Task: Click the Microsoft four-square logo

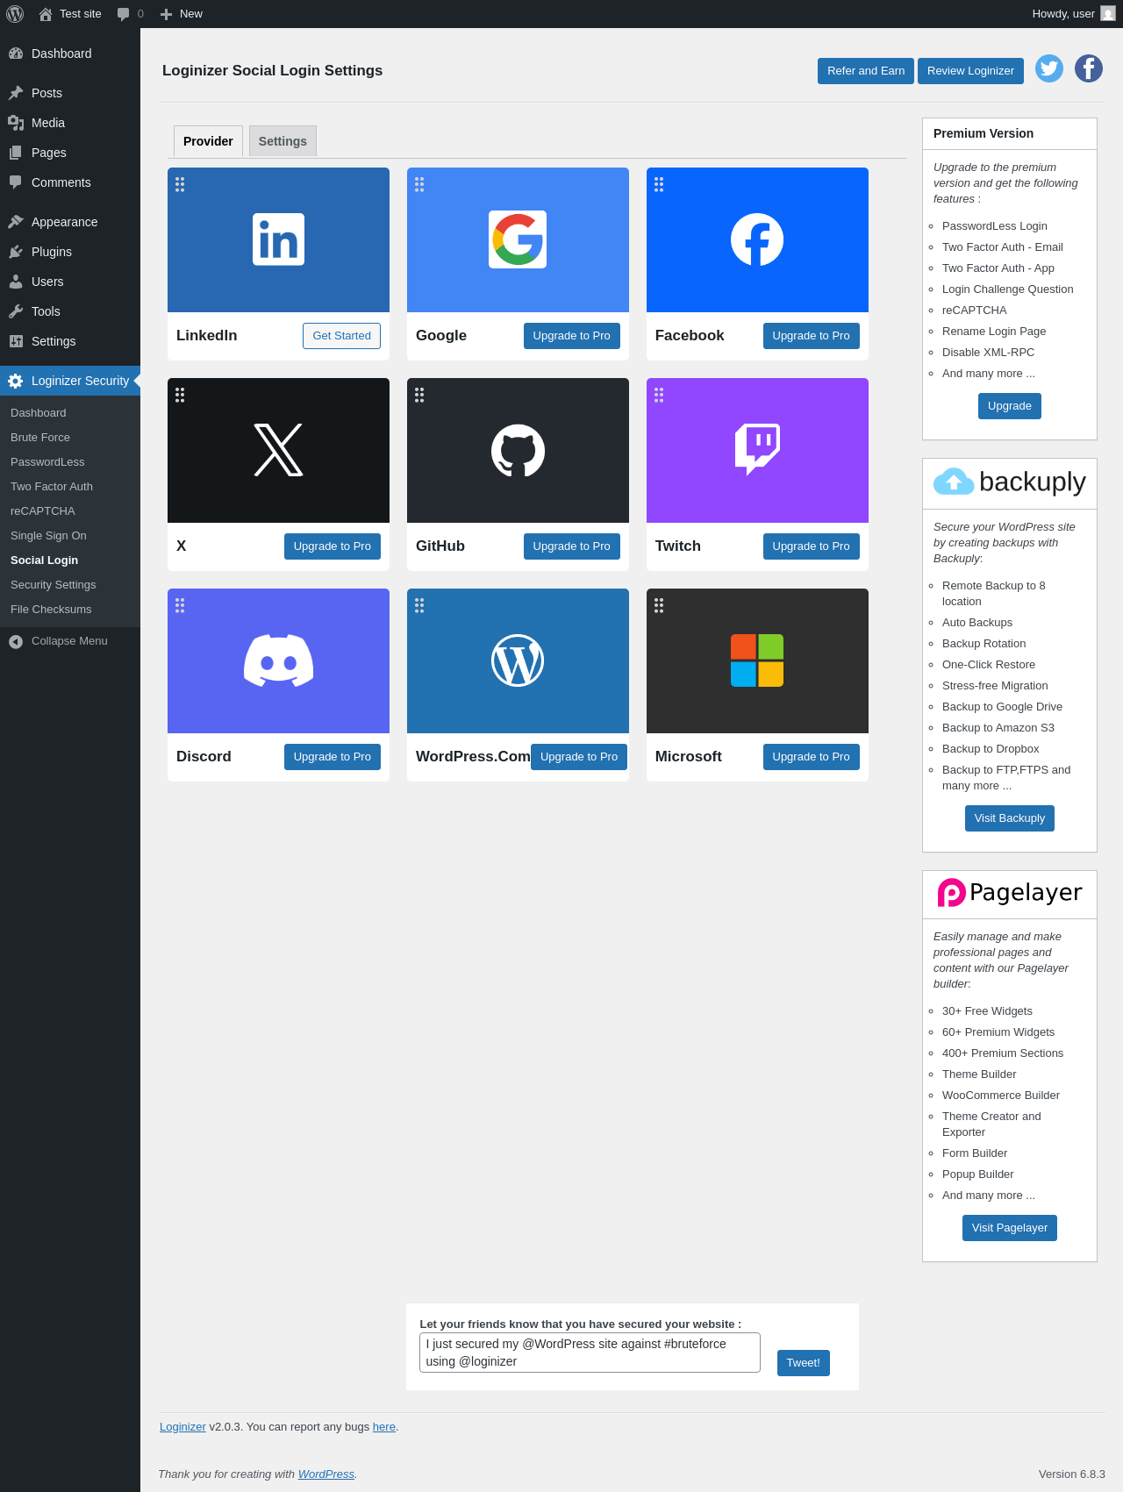Action: [757, 660]
